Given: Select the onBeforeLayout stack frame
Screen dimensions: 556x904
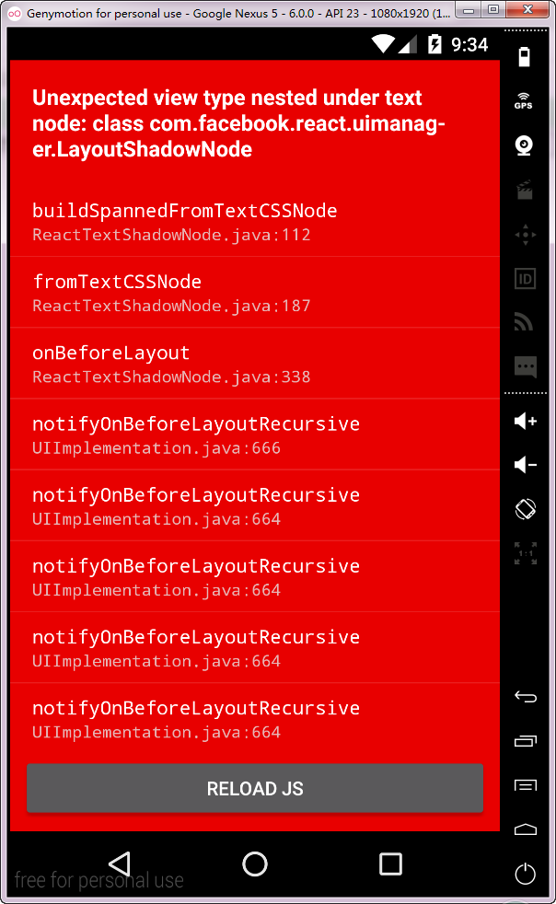Looking at the screenshot, I should [255, 364].
